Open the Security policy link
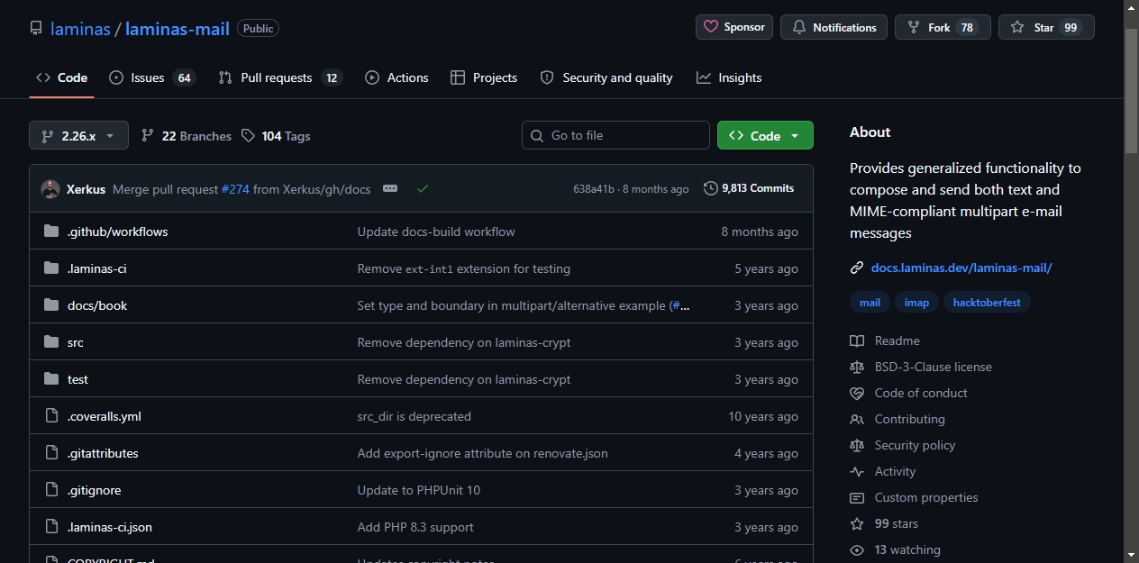 pos(903,445)
